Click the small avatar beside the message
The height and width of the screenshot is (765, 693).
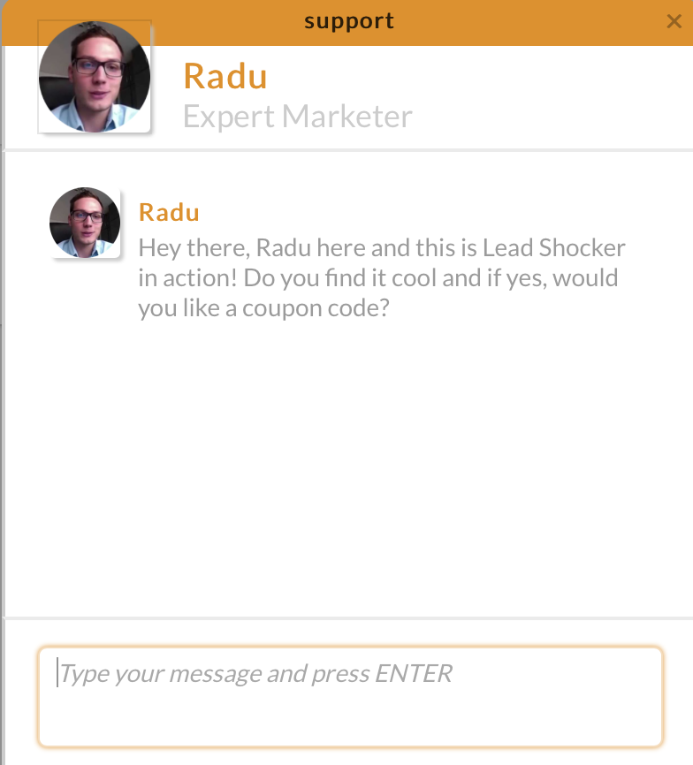point(85,223)
